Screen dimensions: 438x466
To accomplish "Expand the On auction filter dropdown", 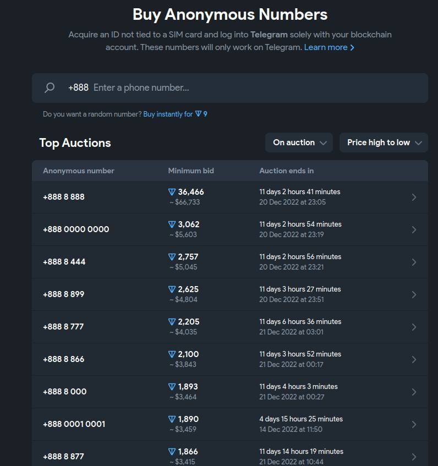I will (x=299, y=142).
